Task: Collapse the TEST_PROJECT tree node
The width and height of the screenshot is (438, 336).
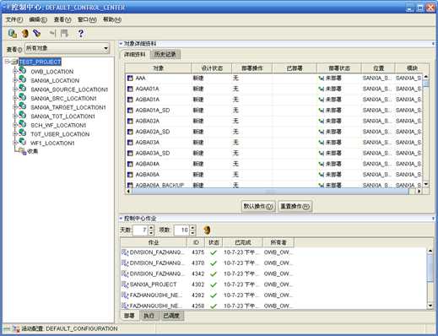Action: pos(8,62)
